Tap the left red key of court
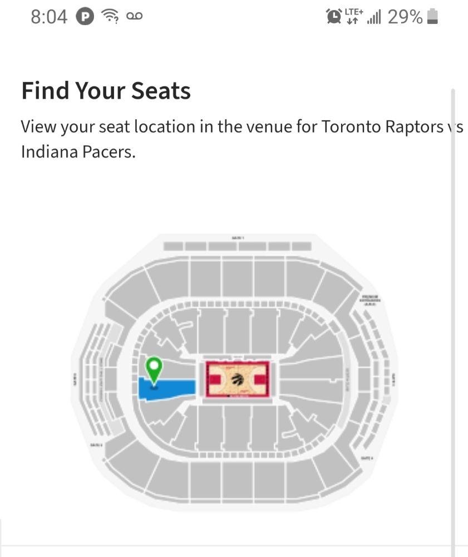Image resolution: width=468 pixels, height=557 pixels. (214, 380)
